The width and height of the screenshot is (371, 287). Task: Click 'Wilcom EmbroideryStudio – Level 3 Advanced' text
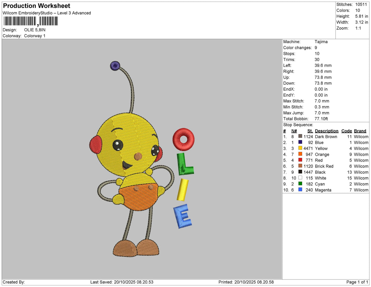pyautogui.click(x=47, y=13)
